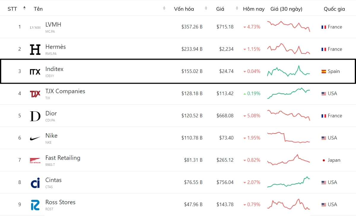Open the TJX Companies name link
This screenshot has height=216, width=356.
click(x=65, y=91)
